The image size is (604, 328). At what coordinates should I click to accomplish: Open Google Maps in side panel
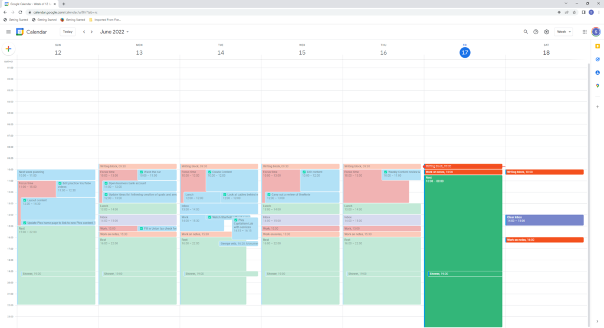coord(598,86)
